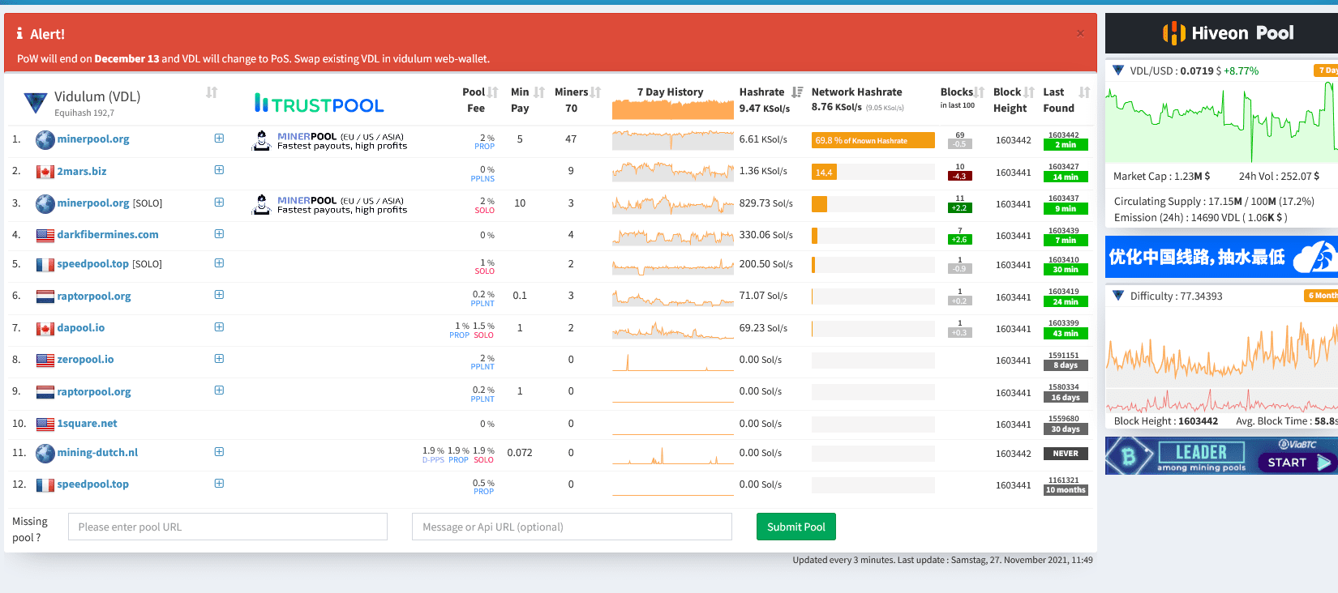1338x593 pixels.
Task: Expand speedpool.top row 12 details
Action: click(x=219, y=484)
